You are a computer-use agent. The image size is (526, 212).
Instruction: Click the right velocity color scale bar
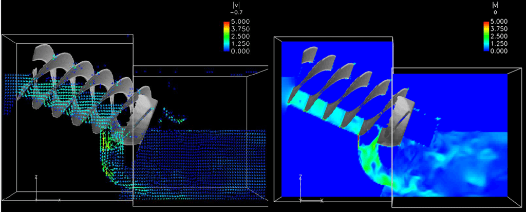point(486,37)
